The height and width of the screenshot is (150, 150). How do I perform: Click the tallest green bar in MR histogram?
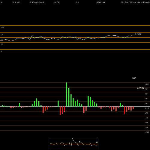(x=67, y=94)
